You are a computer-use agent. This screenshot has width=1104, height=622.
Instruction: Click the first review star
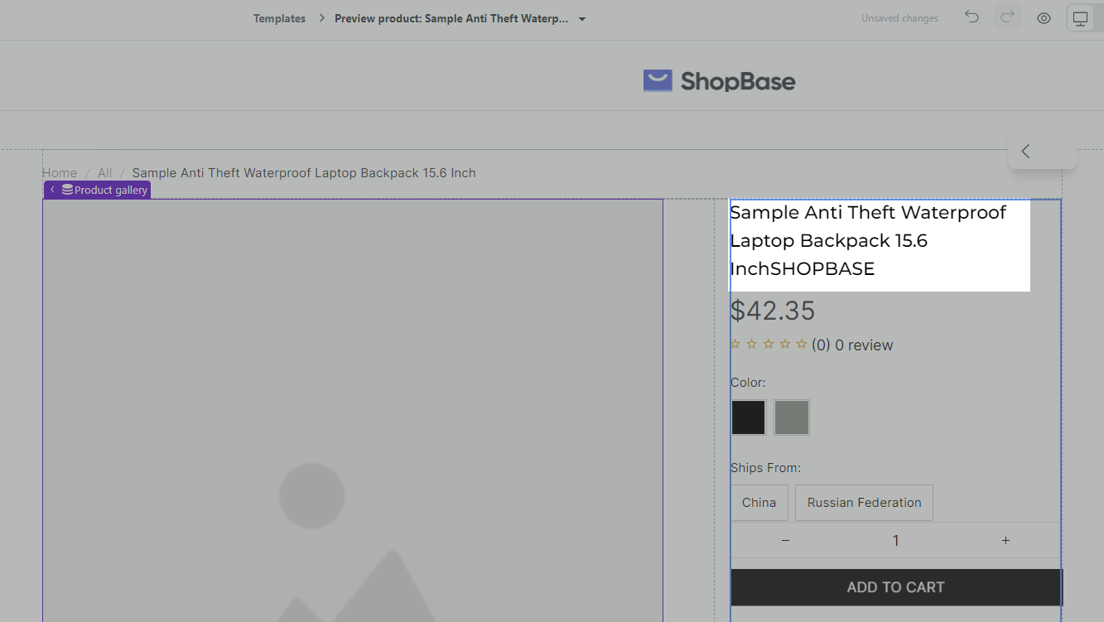tap(735, 345)
